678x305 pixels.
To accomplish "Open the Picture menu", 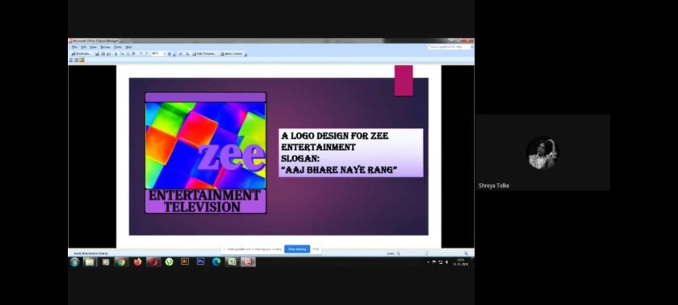I will [106, 47].
